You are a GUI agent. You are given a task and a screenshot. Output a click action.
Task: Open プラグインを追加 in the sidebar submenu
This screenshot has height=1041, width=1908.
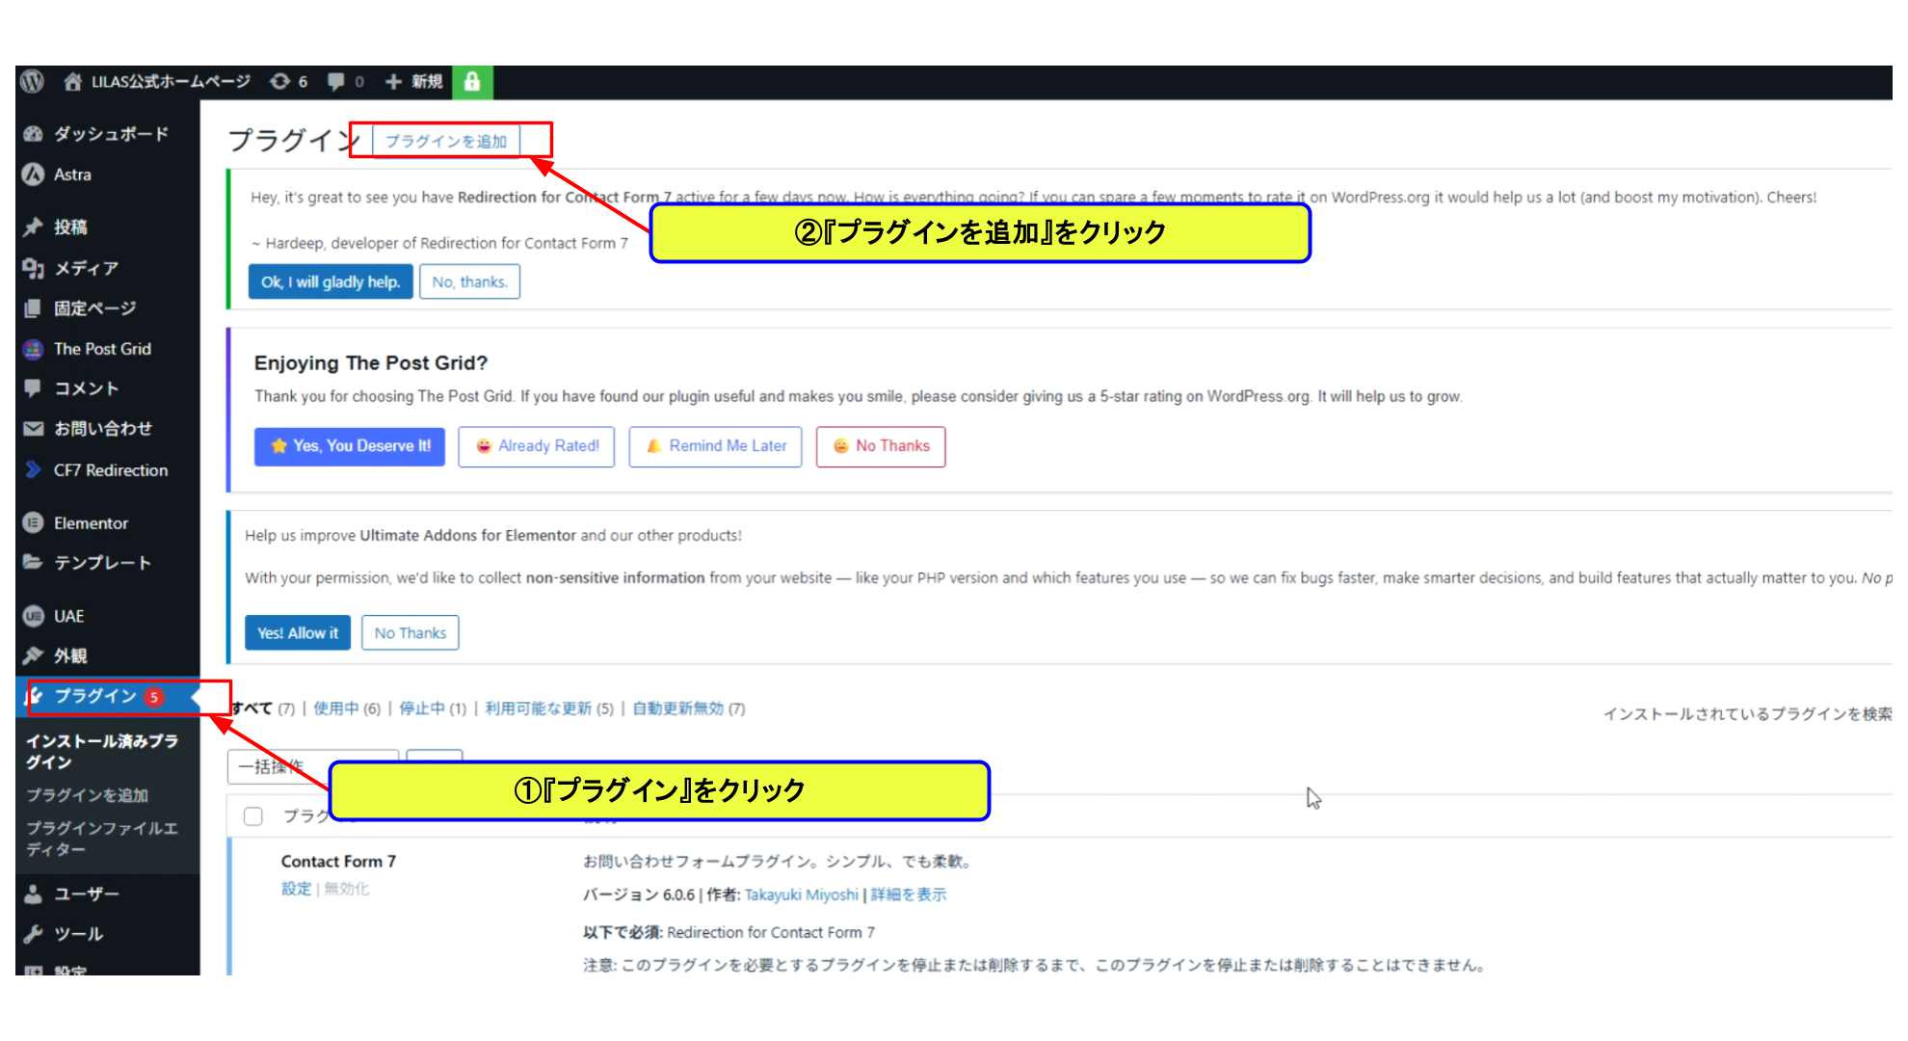pos(87,795)
